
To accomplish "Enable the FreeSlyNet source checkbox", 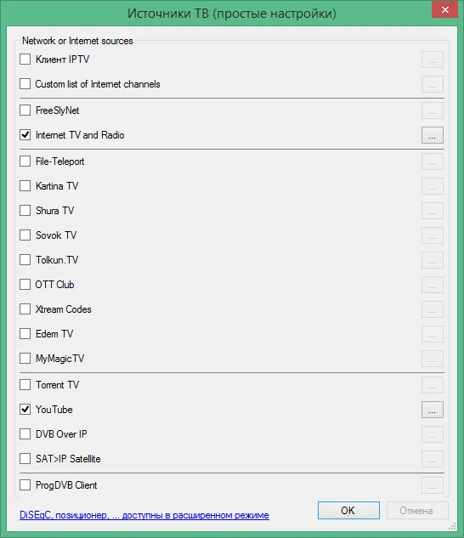I will [25, 110].
